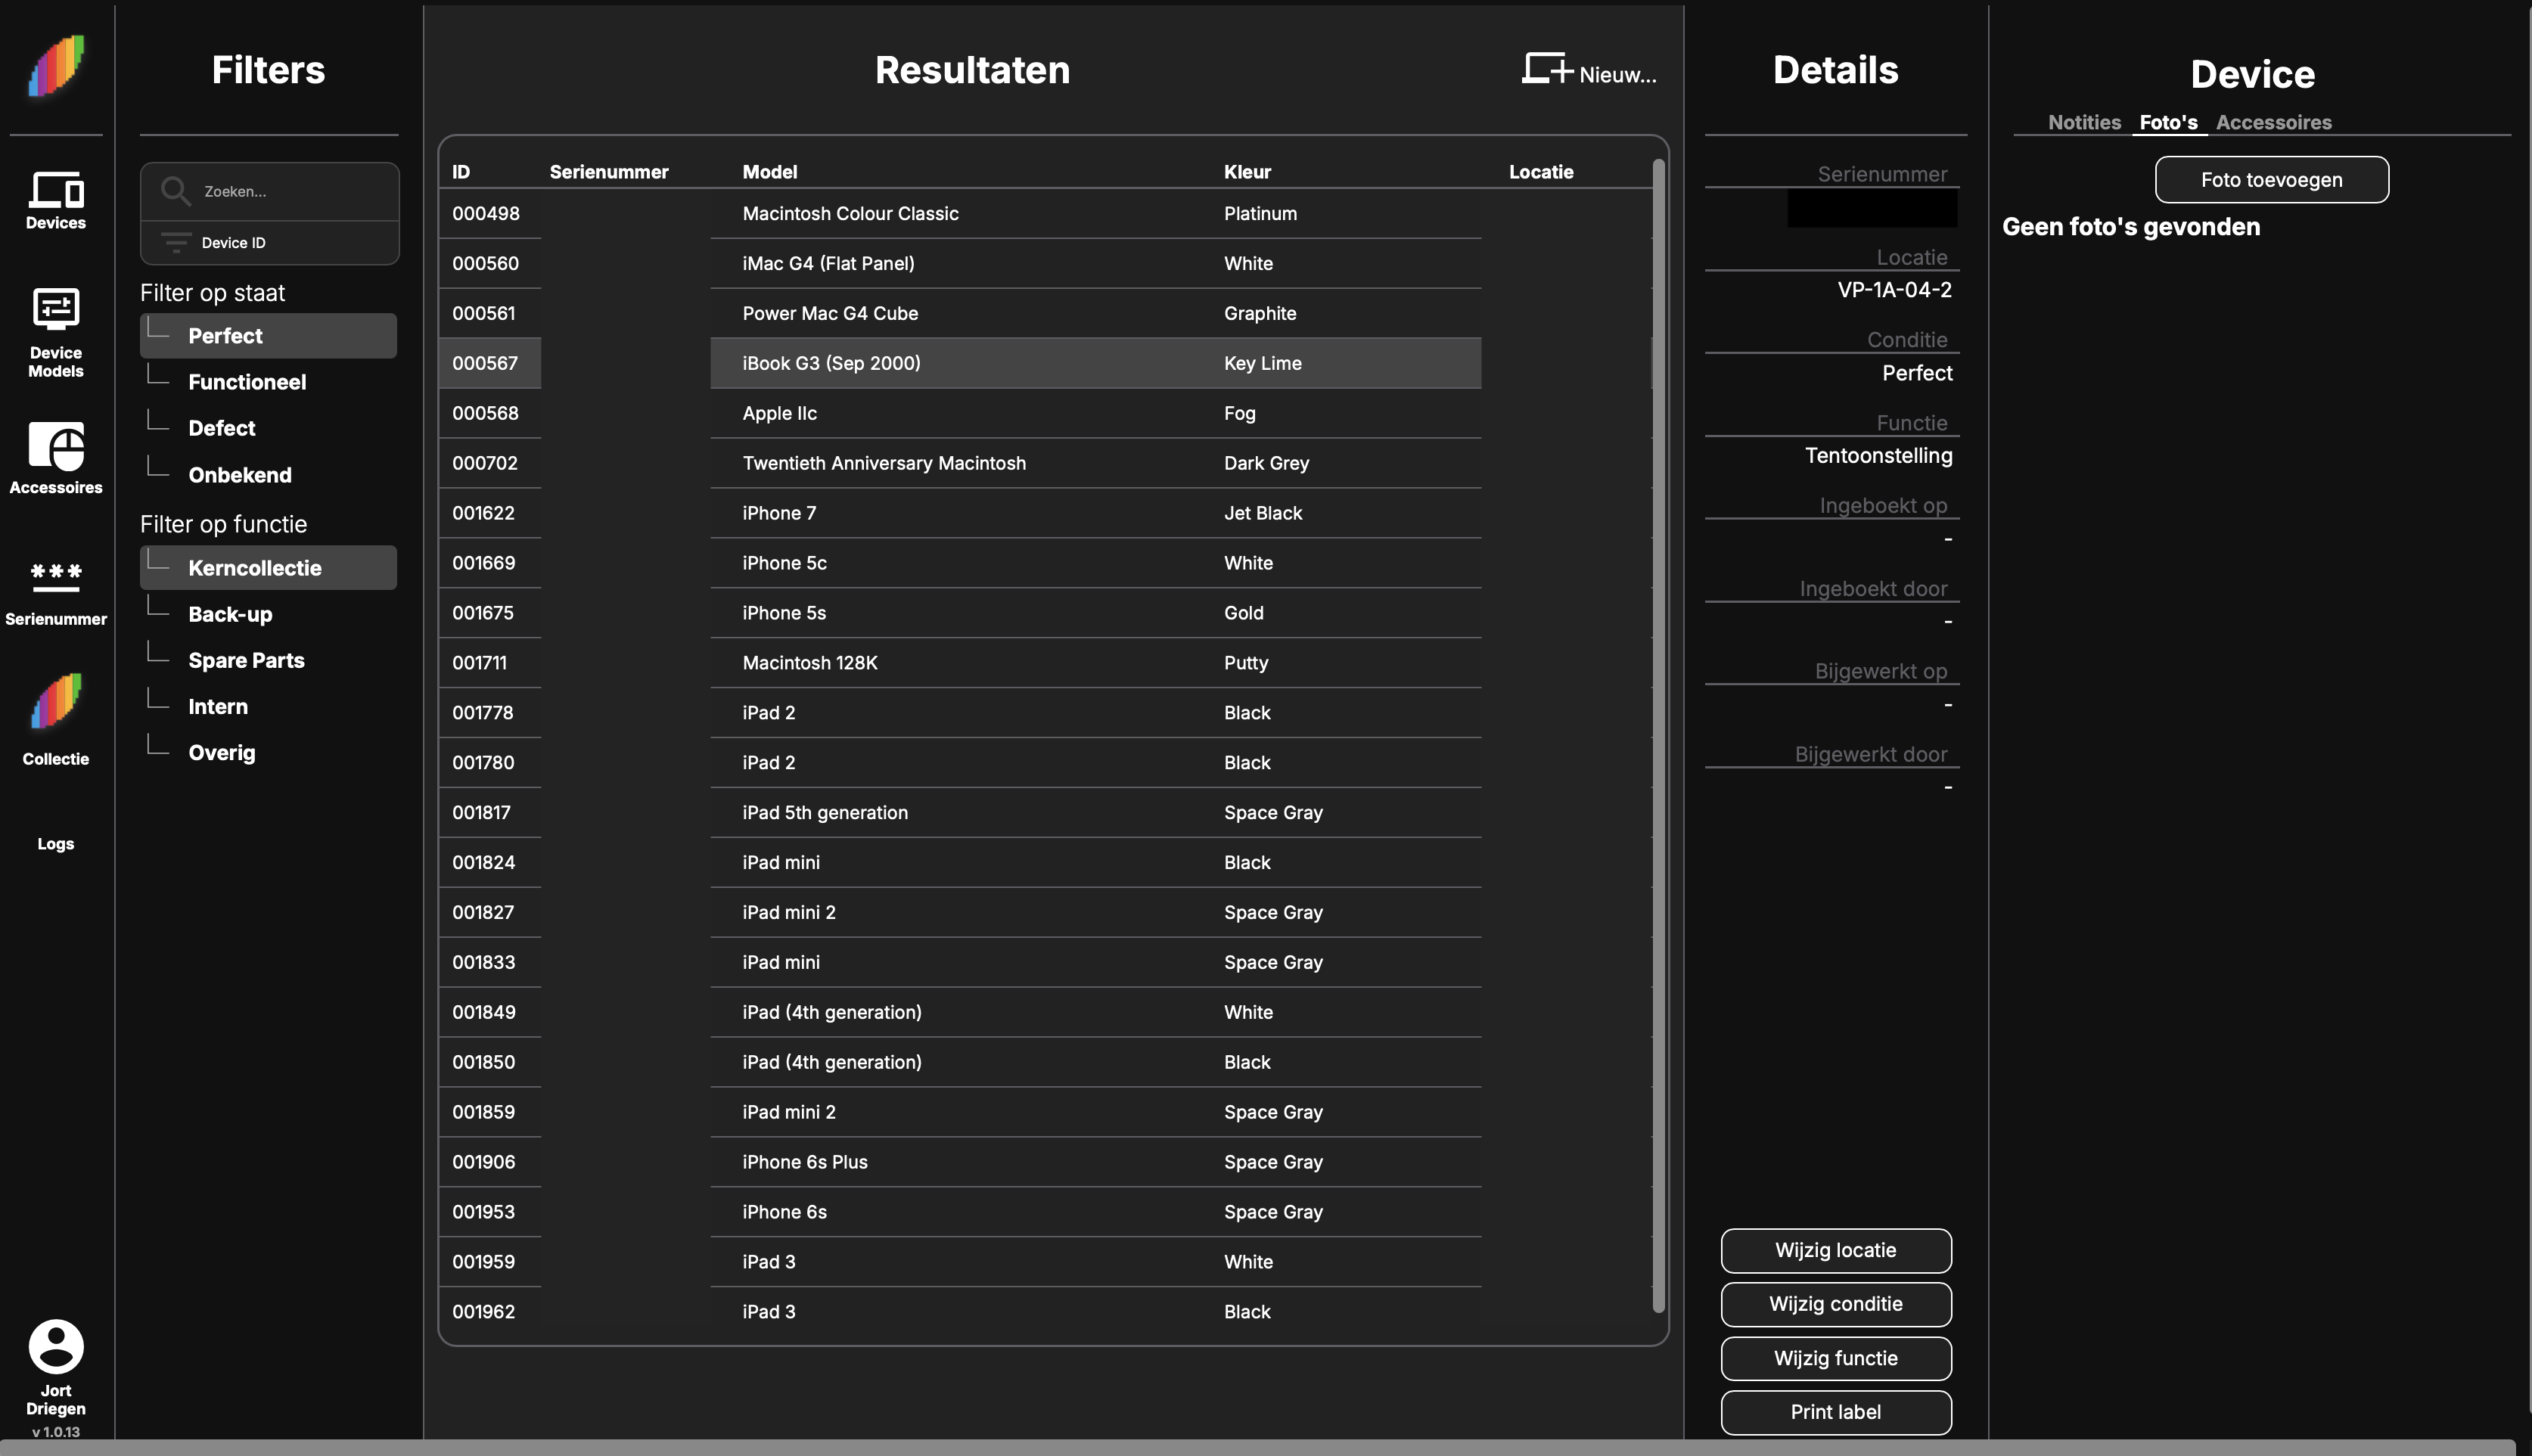
Task: Click the Foto toevoegen button
Action: pos(2270,179)
